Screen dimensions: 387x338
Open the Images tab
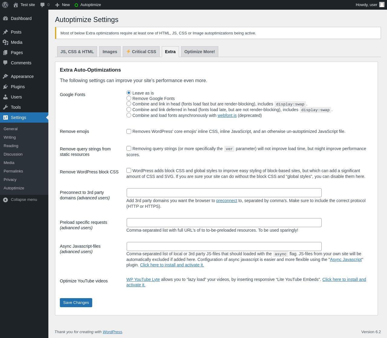click(110, 52)
